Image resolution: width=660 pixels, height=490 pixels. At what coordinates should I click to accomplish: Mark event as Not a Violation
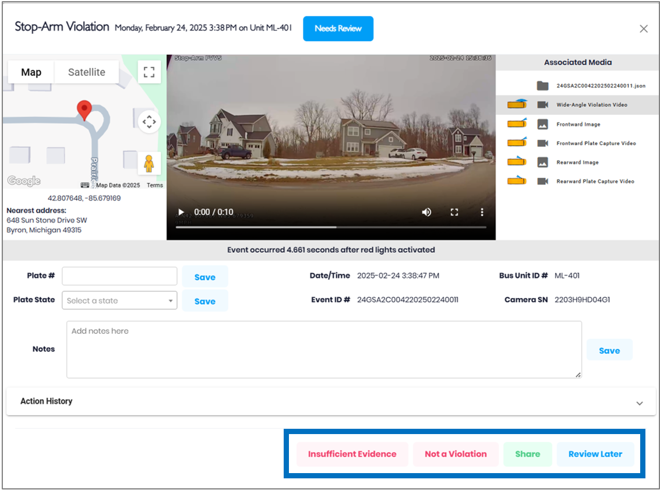(456, 454)
